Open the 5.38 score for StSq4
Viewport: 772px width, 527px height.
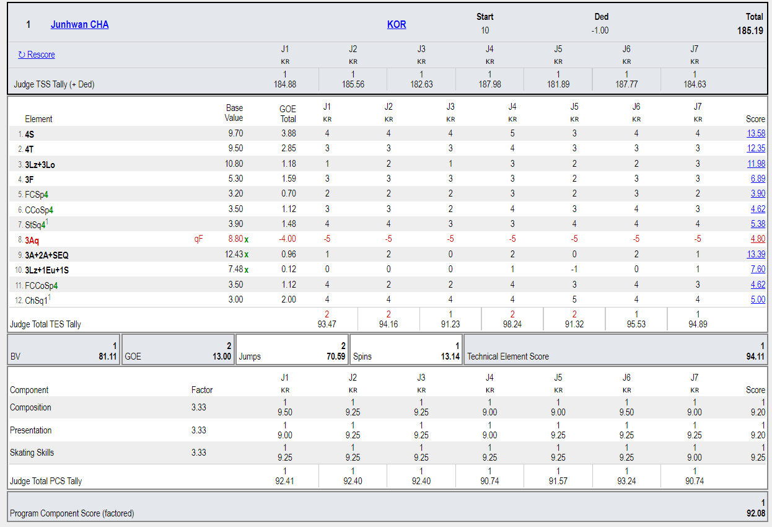tap(758, 224)
